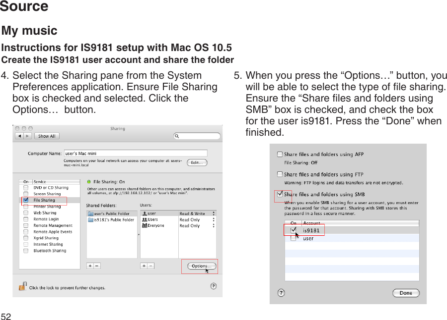Click the forward arrow in Sharing toolbar
Image resolution: width=447 pixels, height=320 pixels.
27,136
